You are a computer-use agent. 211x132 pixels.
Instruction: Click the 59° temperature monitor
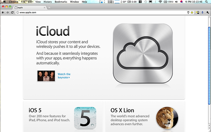point(124,2)
